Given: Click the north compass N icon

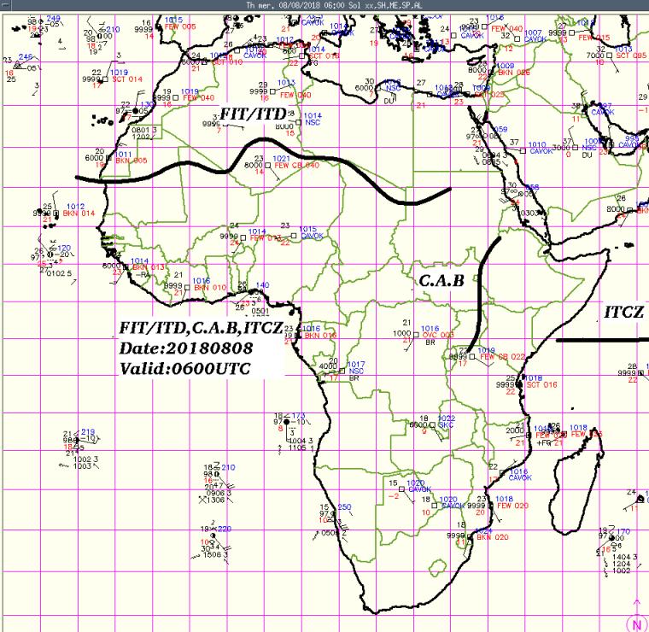Looking at the screenshot, I should (636, 623).
